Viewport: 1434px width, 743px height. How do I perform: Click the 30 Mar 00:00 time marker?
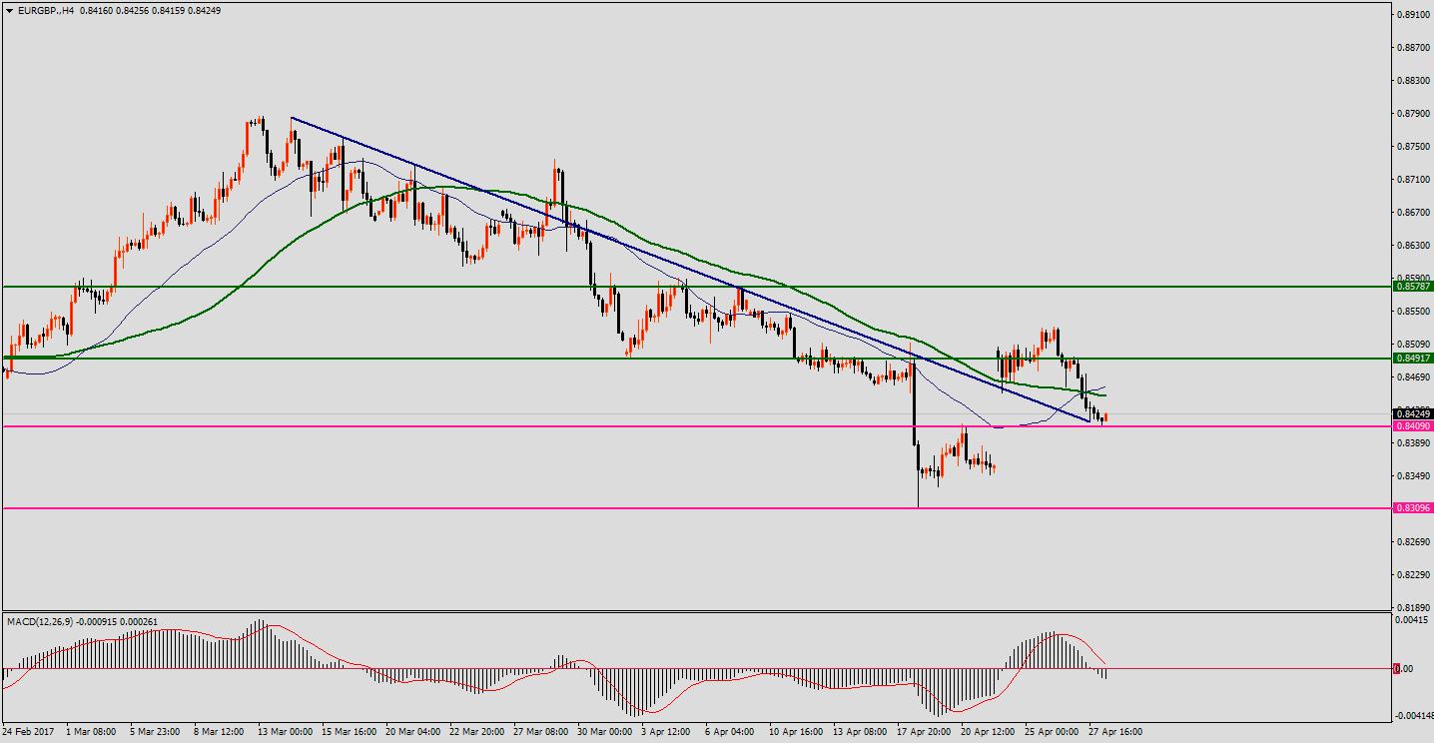[604, 732]
